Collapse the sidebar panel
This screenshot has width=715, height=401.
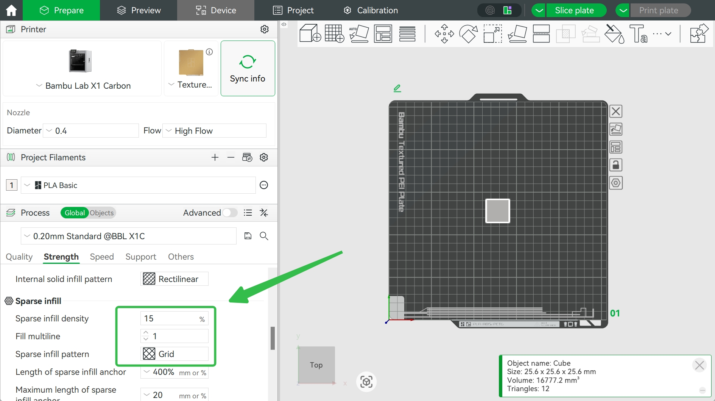(x=284, y=24)
